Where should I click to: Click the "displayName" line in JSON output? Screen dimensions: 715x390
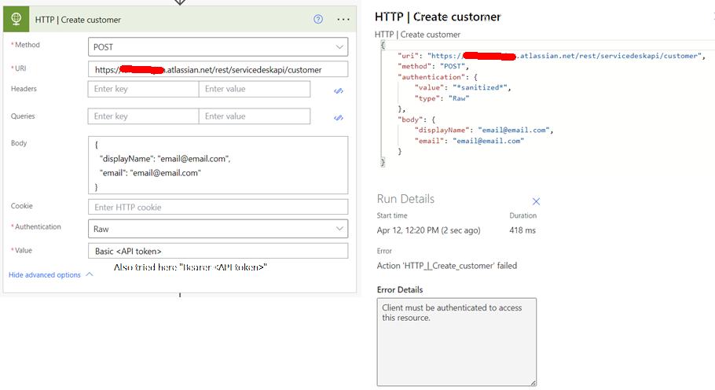pos(483,130)
